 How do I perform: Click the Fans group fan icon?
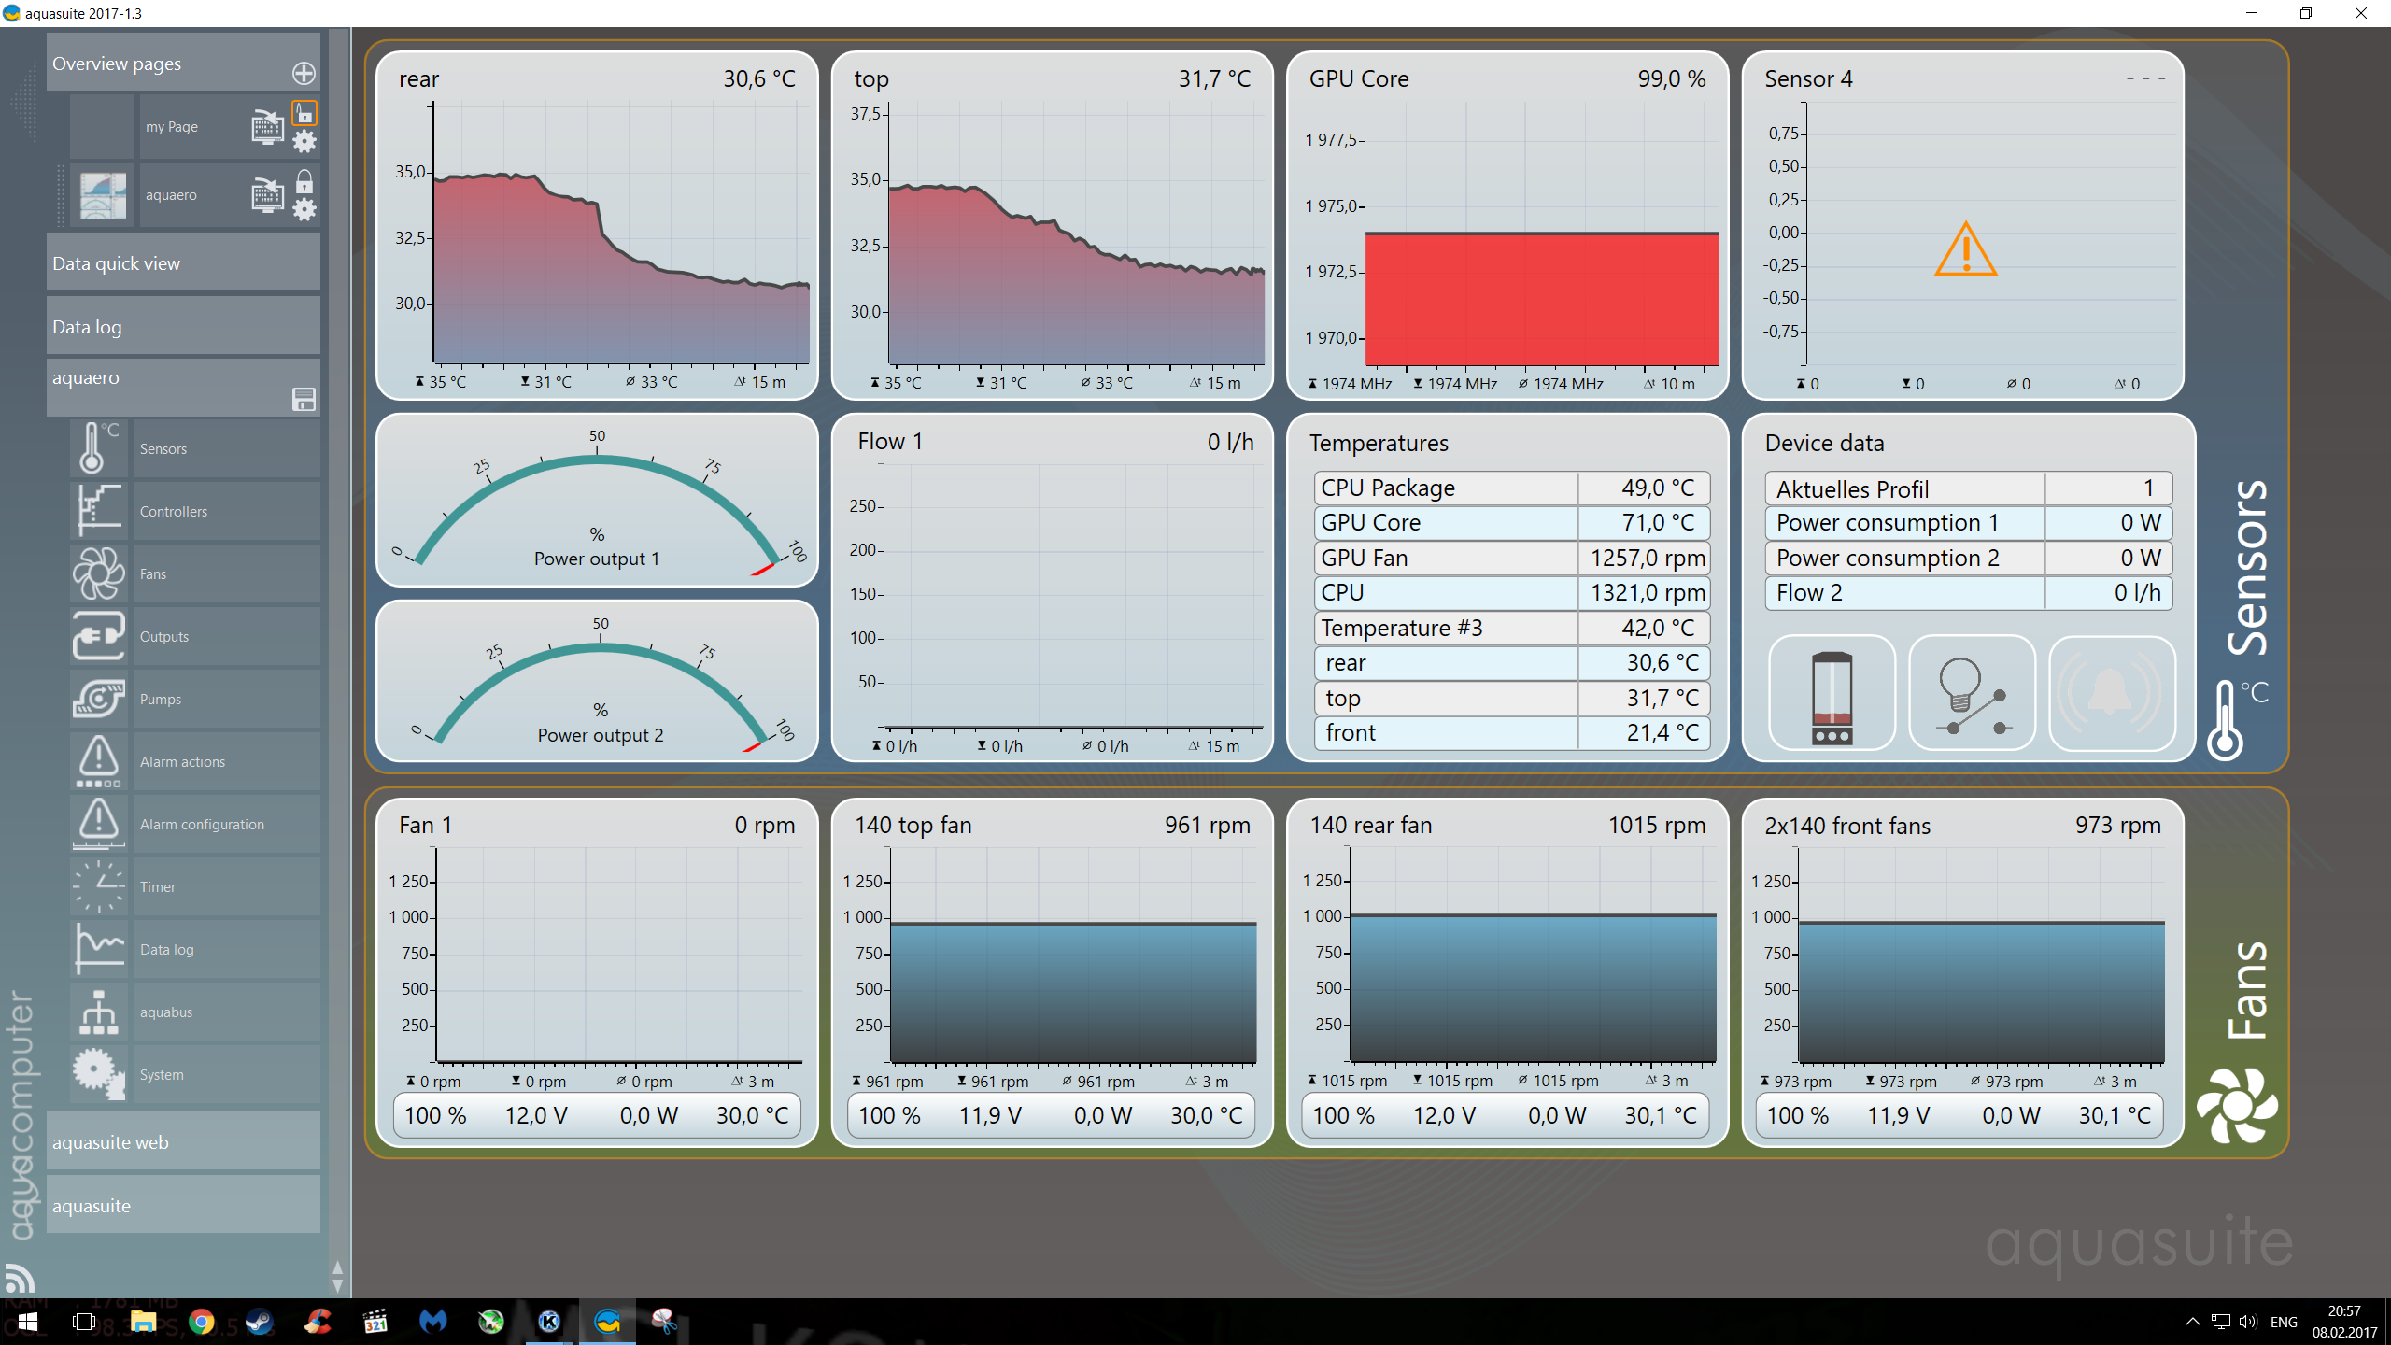pos(2237,1106)
